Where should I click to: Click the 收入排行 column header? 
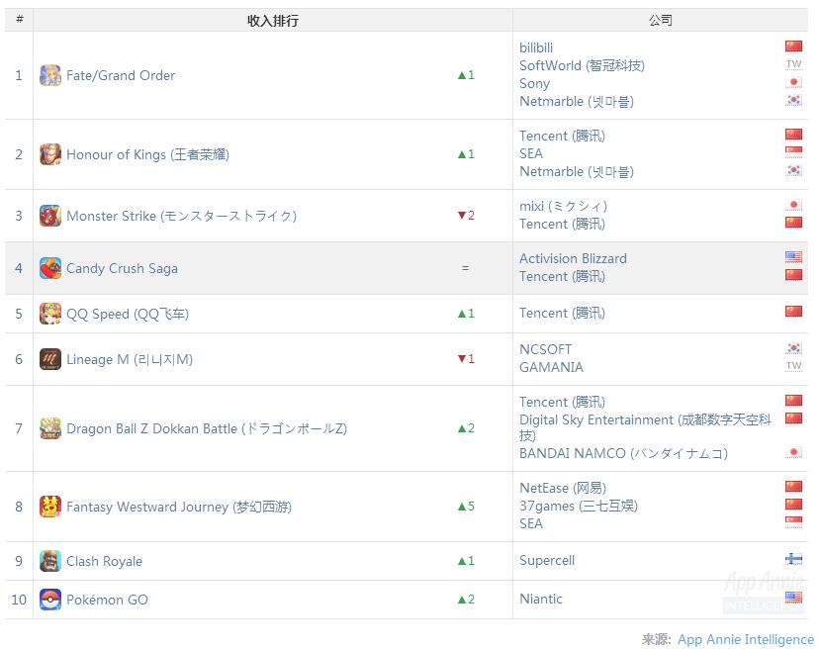[x=273, y=20]
